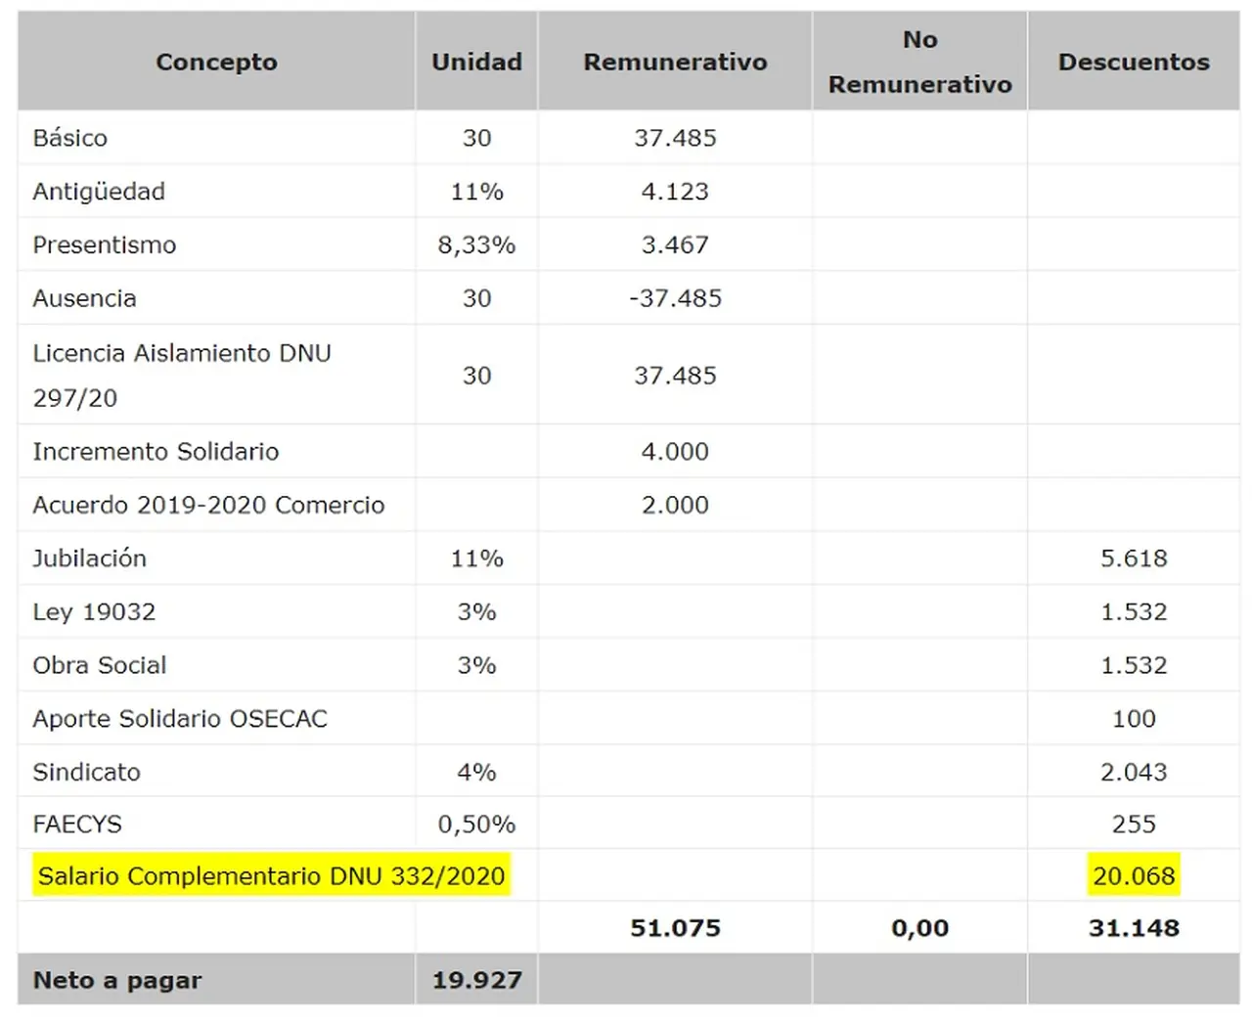This screenshot has width=1252, height=1025.
Task: Click the Descuentos column header
Action: (x=1134, y=62)
